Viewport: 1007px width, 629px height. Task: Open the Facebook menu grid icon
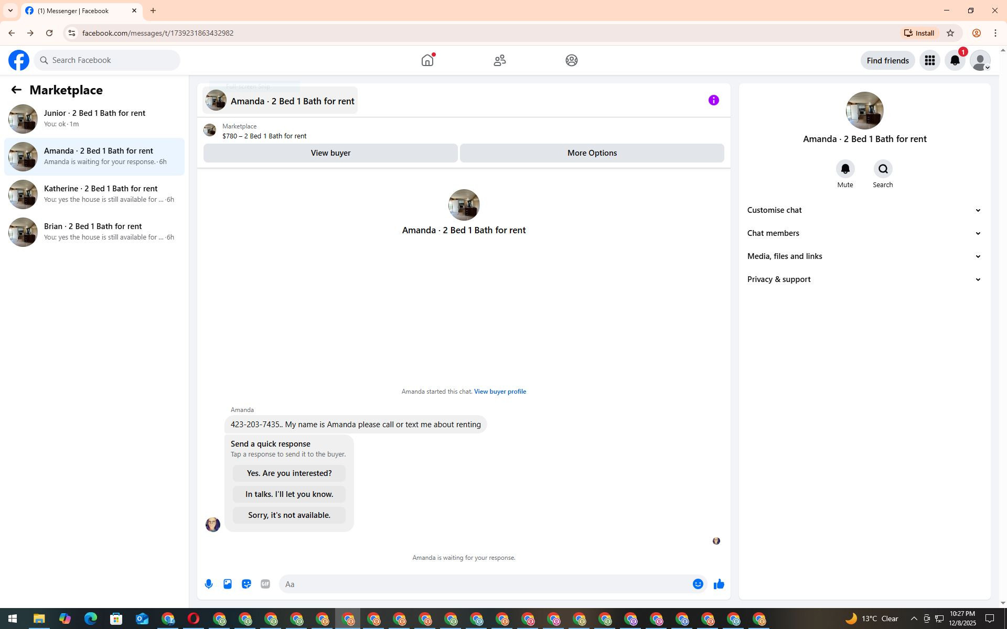tap(930, 60)
